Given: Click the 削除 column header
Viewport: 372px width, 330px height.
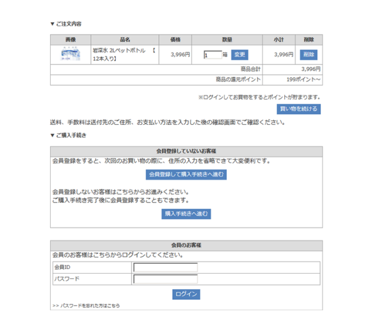Looking at the screenshot, I should [309, 40].
